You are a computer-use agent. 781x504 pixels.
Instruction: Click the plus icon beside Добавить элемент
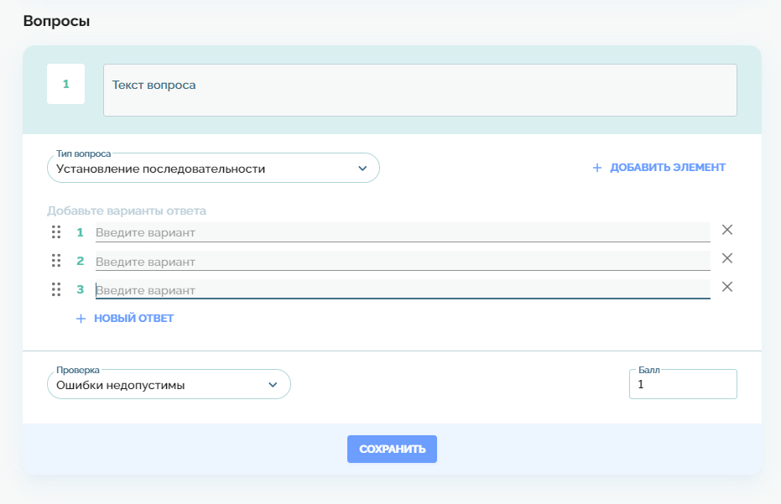[597, 168]
